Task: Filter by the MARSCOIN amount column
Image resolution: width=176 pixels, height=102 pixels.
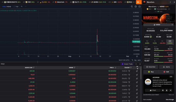Action: coord(34,68)
